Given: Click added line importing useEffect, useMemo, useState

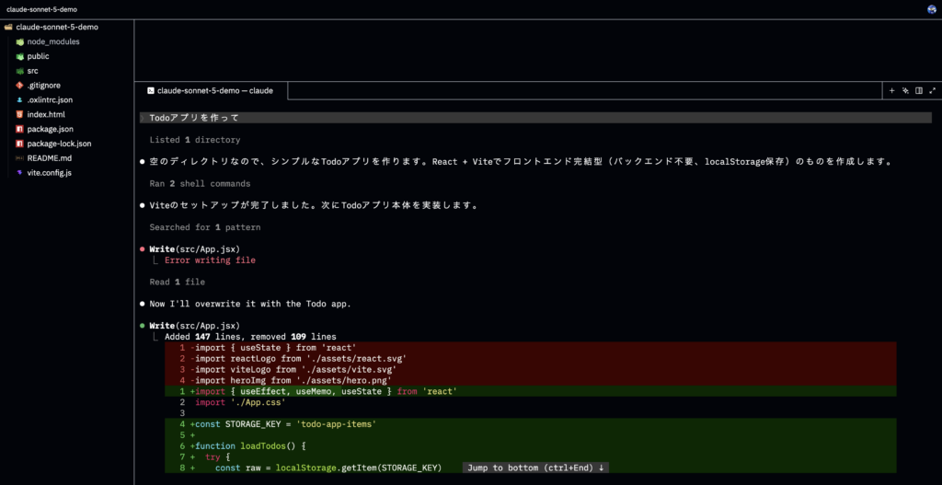Looking at the screenshot, I should (531, 391).
